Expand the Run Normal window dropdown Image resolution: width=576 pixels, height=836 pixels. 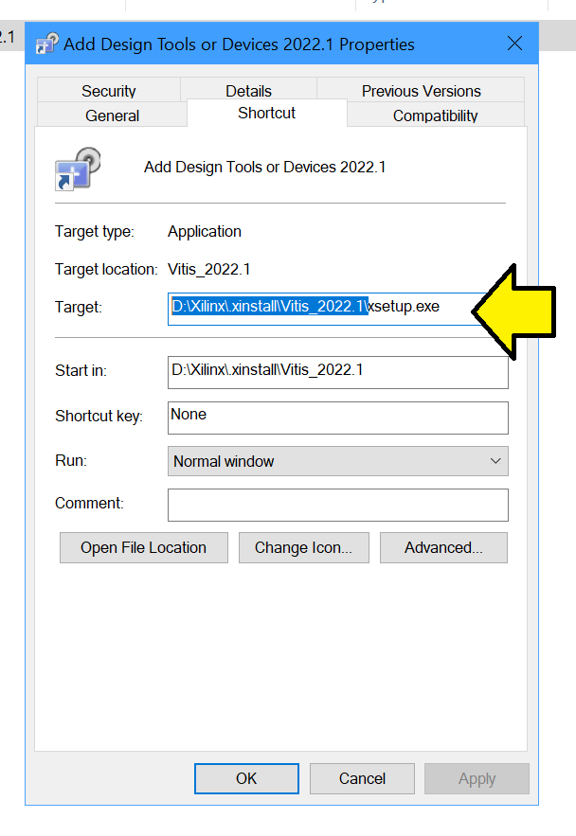coord(338,461)
